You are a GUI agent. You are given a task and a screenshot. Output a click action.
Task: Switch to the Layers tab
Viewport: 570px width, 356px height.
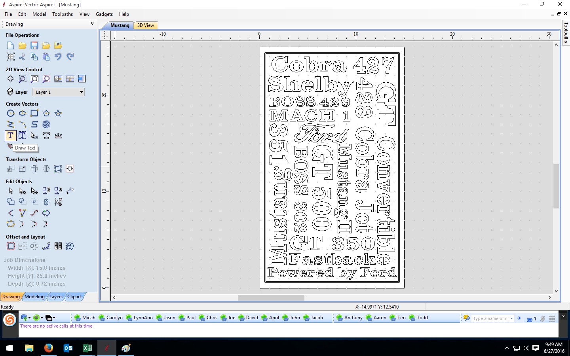(x=56, y=297)
